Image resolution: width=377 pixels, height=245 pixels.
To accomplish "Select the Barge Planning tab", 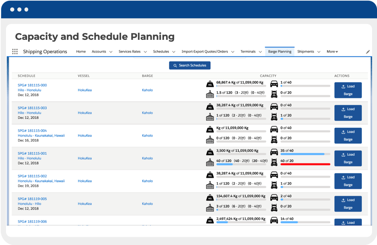I will coord(280,51).
